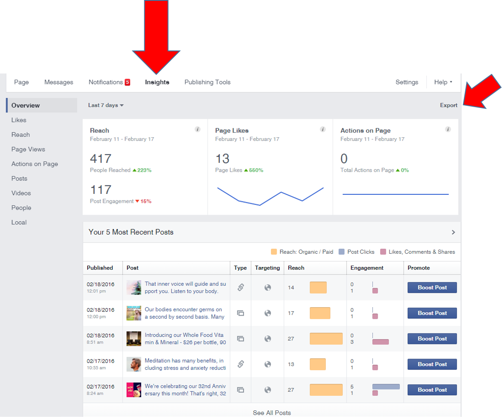
Task: Click the photo type icon on anniversary post
Action: pos(240,390)
